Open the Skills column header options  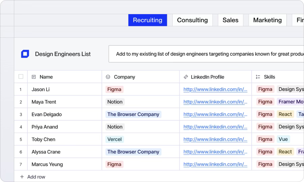[270, 77]
